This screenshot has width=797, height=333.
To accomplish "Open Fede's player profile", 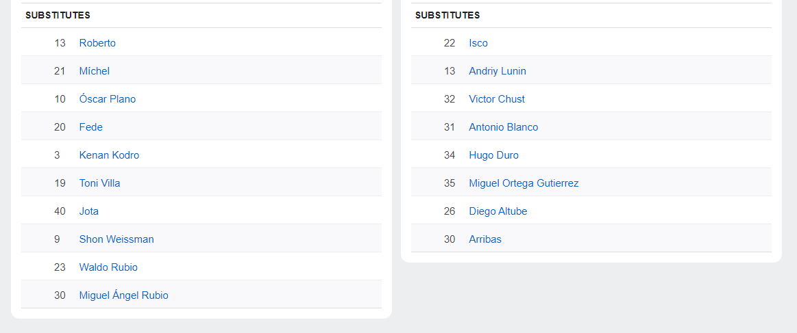I will tap(90, 127).
